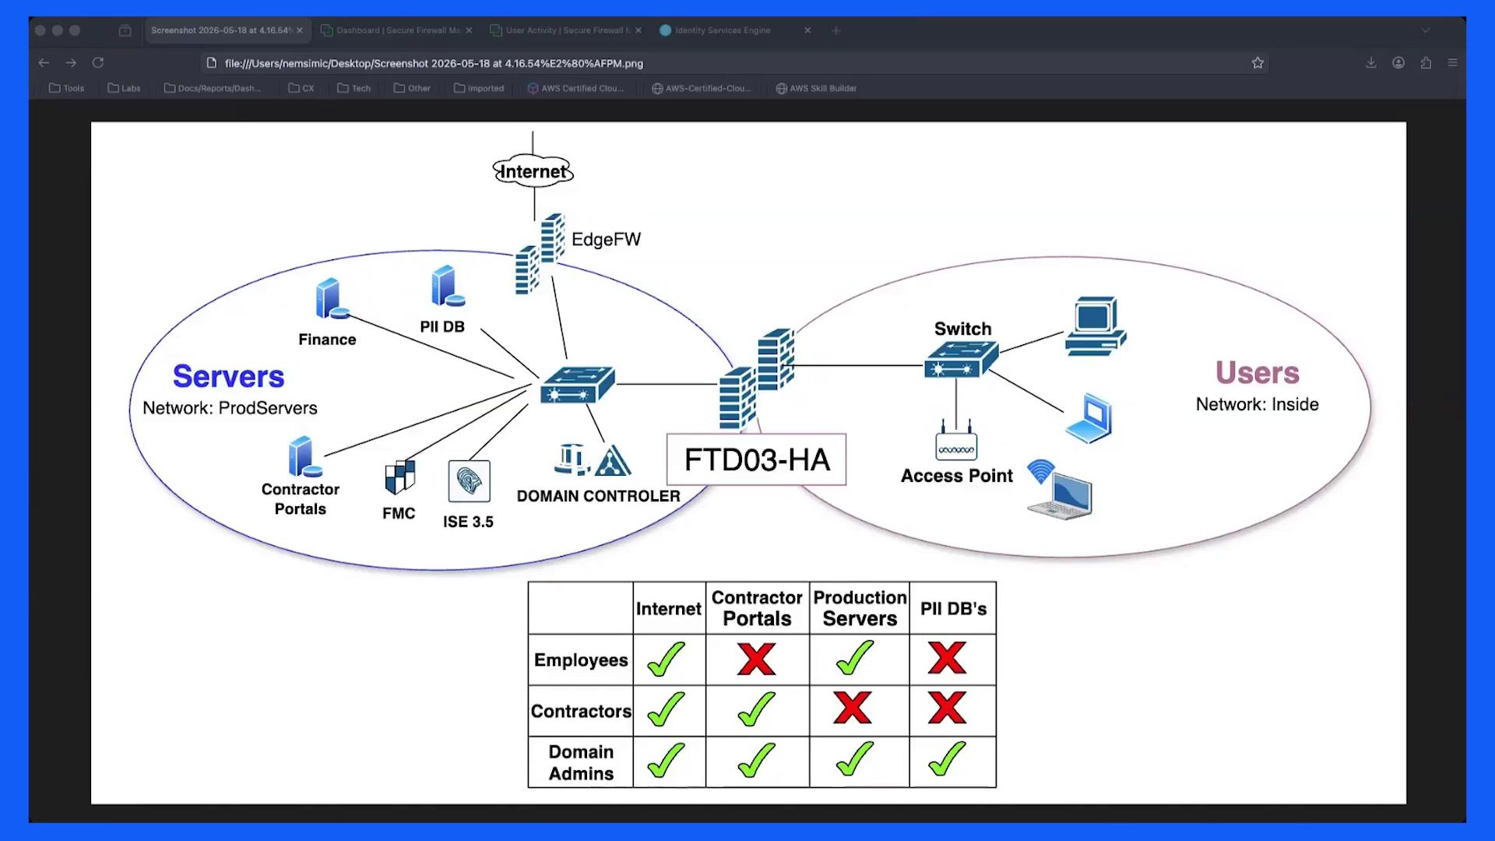The image size is (1495, 841).
Task: Close the Screenshot 2026-05-18 tab
Action: 300,30
